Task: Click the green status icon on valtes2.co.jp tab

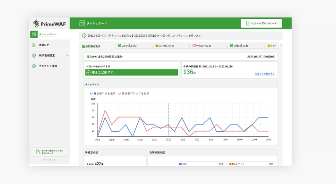Action: tap(119, 46)
